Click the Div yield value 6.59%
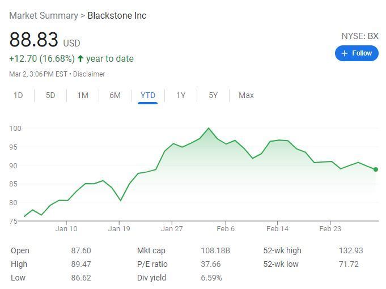Image resolution: width=386 pixels, height=289 pixels. pyautogui.click(x=211, y=278)
